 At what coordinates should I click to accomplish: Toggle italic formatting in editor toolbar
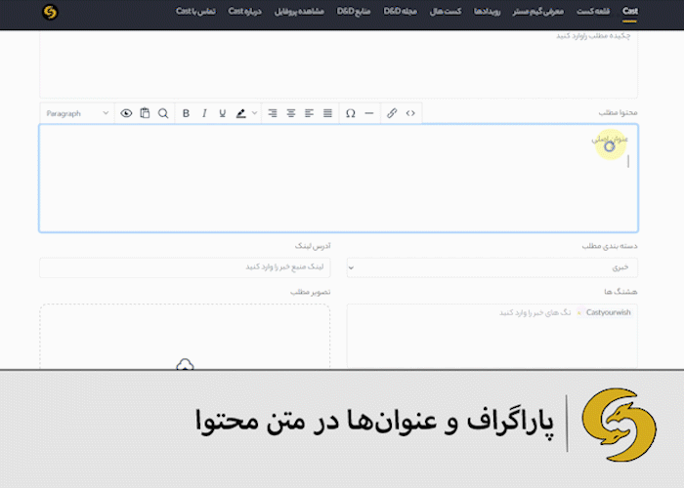coord(204,113)
